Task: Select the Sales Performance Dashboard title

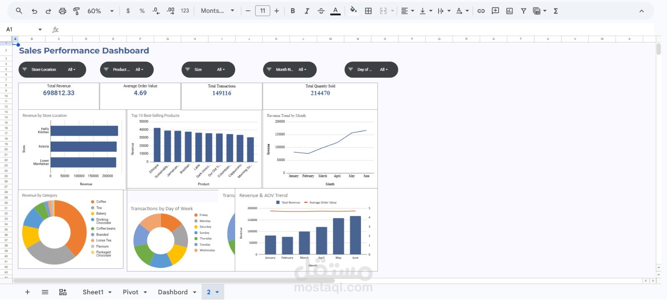Action: pos(84,51)
